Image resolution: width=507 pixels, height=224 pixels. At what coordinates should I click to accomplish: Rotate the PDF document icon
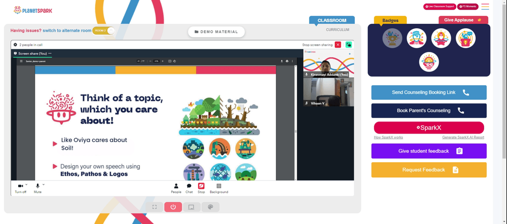[x=174, y=61]
